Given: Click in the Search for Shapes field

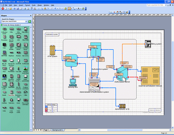Looking at the screenshot, I should point(13,21).
